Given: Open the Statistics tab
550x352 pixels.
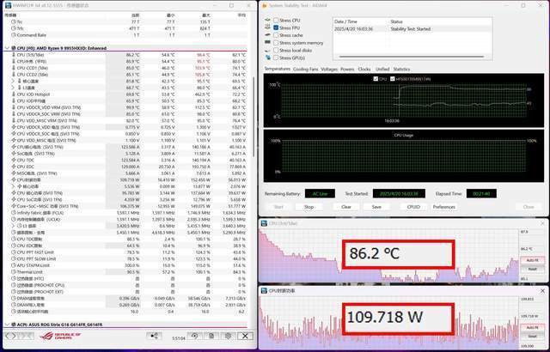Looking at the screenshot, I should point(401,68).
